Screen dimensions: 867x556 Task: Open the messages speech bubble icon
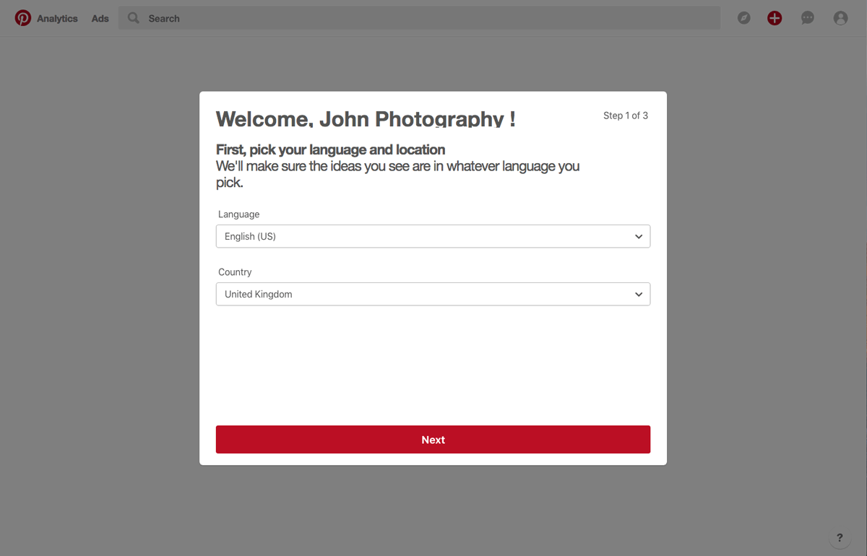point(807,17)
